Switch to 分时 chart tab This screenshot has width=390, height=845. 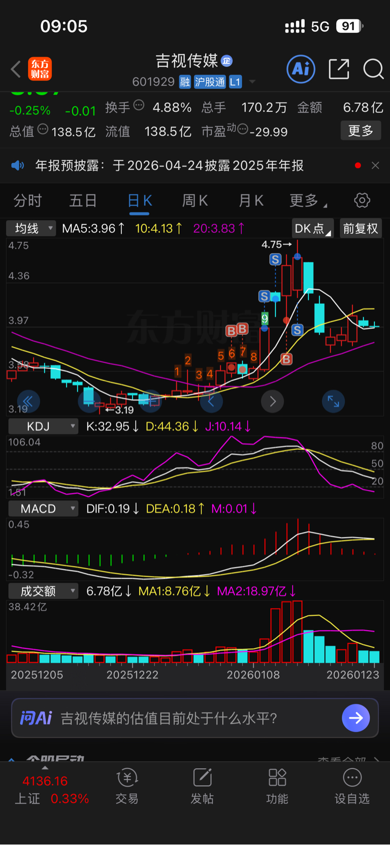(x=27, y=201)
